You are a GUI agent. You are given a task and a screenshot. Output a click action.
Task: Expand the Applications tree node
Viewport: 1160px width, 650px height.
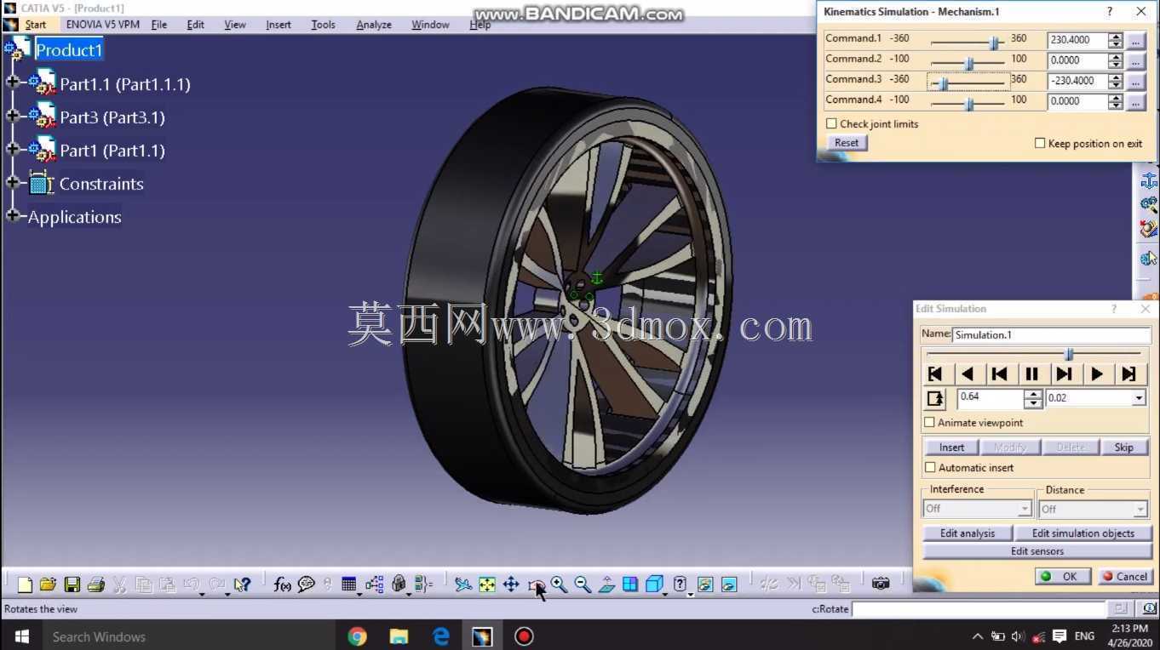coord(12,215)
